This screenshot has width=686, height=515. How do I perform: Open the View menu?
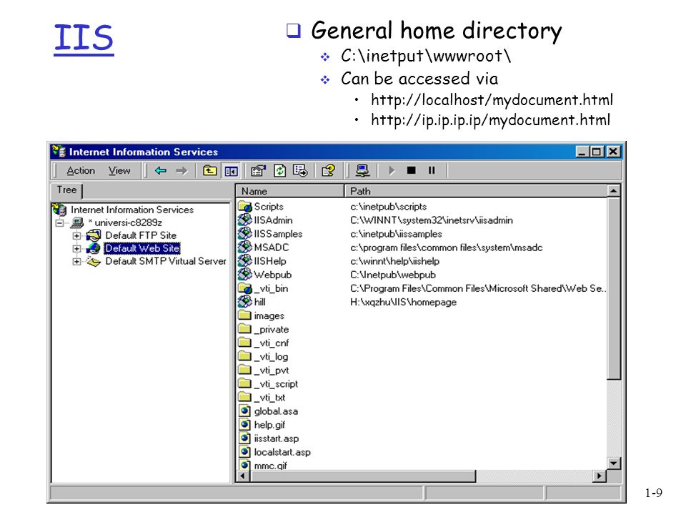[x=119, y=170]
